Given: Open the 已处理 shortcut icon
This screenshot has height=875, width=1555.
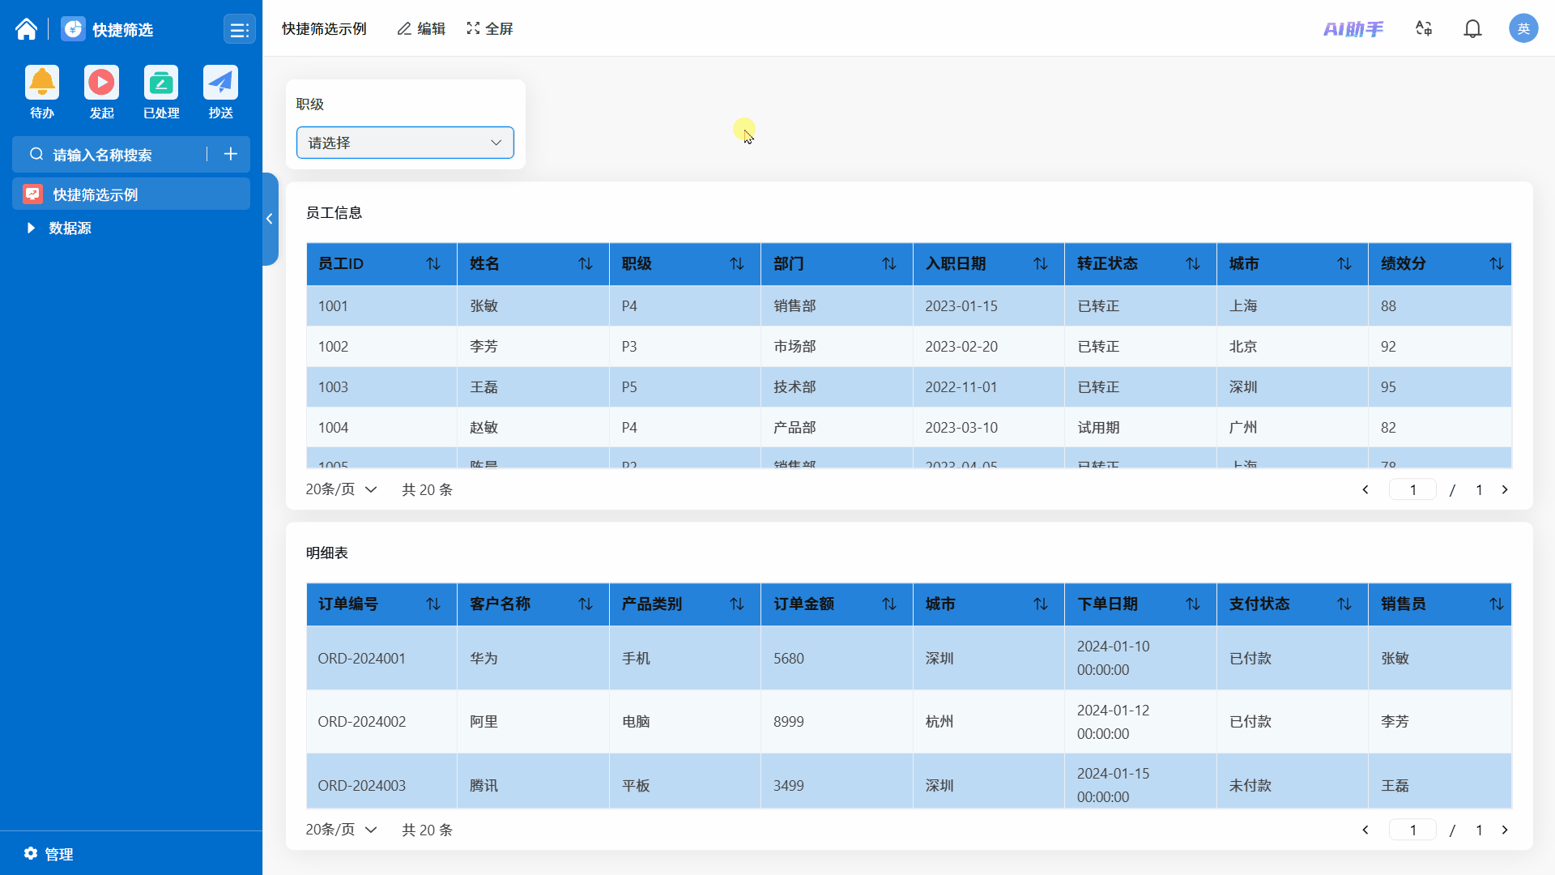Looking at the screenshot, I should point(161,83).
